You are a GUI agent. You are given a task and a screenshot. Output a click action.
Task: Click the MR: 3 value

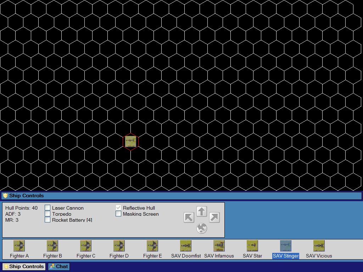(12, 220)
